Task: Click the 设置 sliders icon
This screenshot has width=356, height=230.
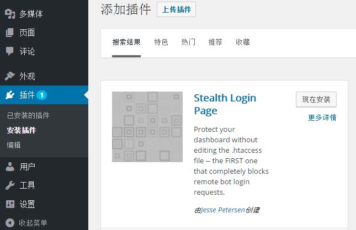Action: click(x=10, y=204)
